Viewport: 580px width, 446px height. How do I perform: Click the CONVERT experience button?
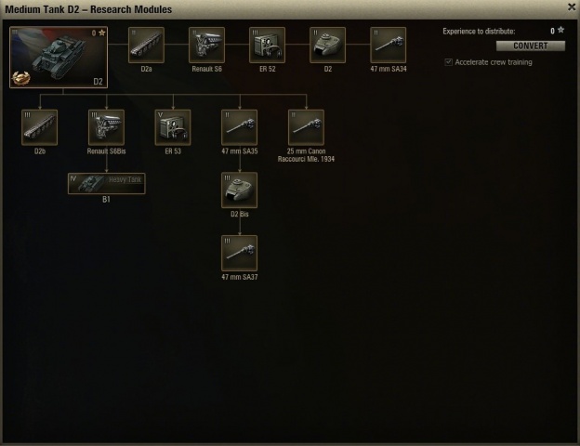point(531,46)
